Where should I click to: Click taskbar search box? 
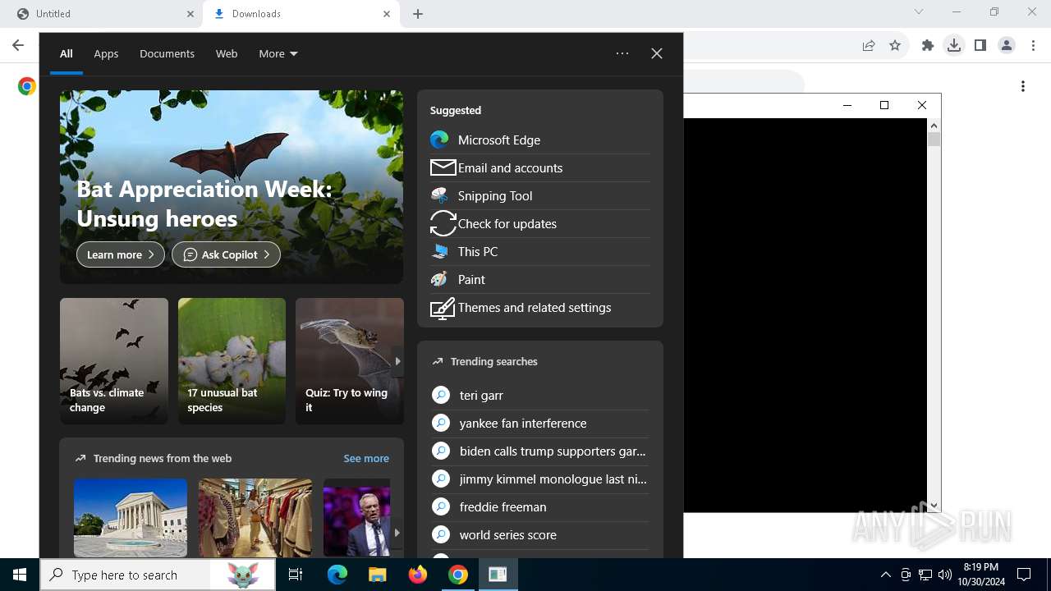(x=158, y=575)
